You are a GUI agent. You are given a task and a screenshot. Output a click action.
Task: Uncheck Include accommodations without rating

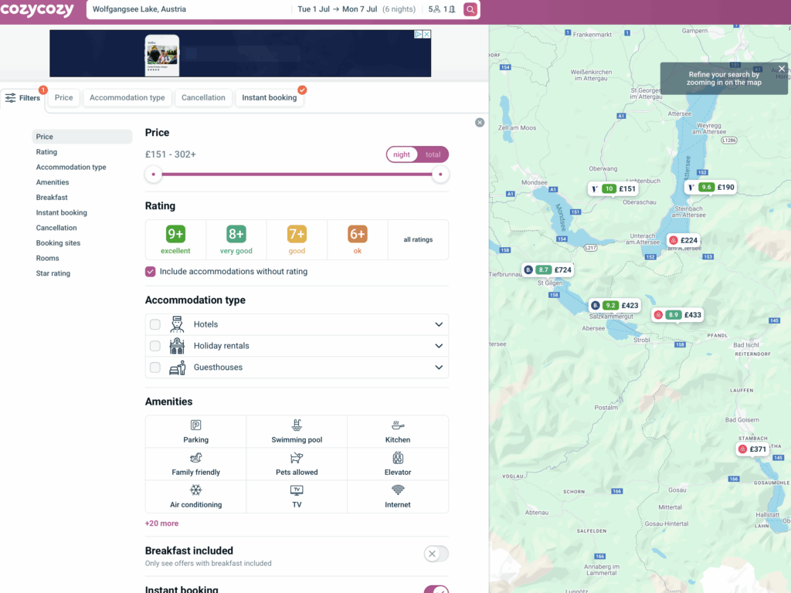coord(151,271)
